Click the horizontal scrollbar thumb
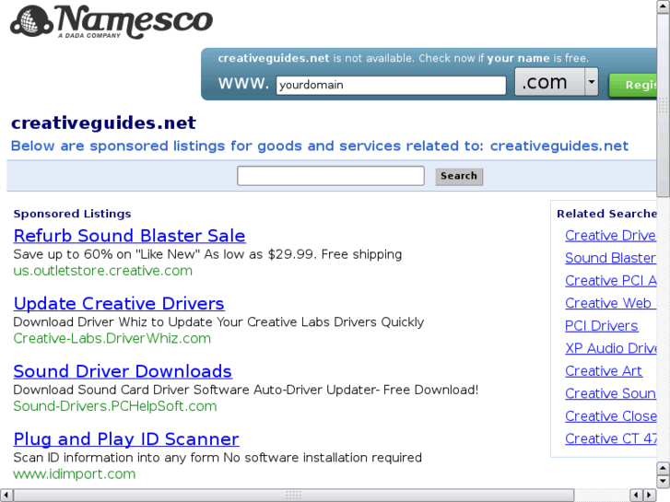670x502 pixels. click(x=294, y=496)
